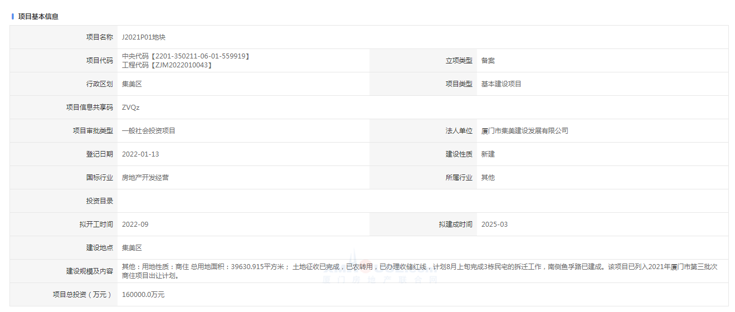
Task: Select the 建设性质 value 新建
Action: tap(488, 154)
